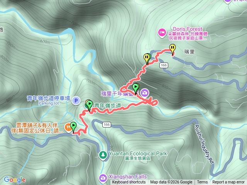Screen dimensions: 247x185
Task: Select the orange restaurant fork-knife pin
Action: point(68,128)
